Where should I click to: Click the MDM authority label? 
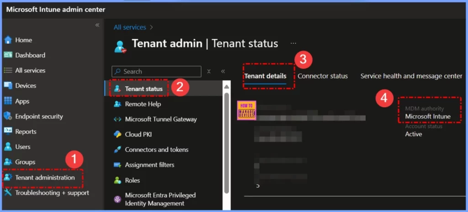tap(425, 109)
